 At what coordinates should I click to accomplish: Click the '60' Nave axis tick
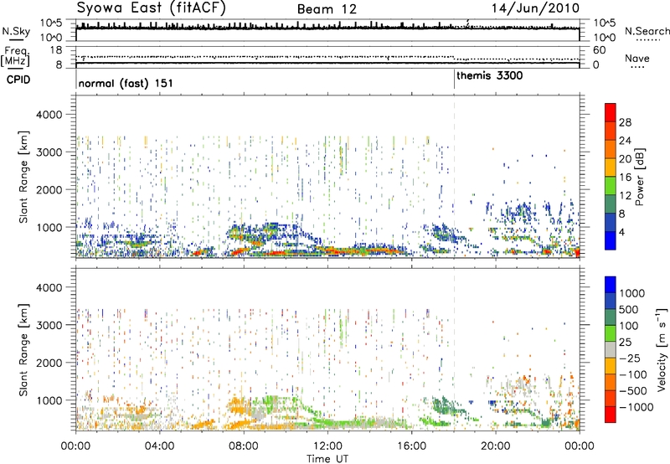[x=599, y=50]
